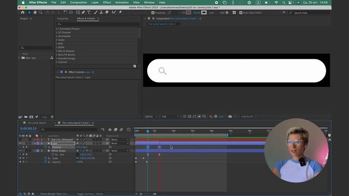Screen dimensions: 349x196
Task: Select the Puppet Pin tool
Action: [x=121, y=13]
